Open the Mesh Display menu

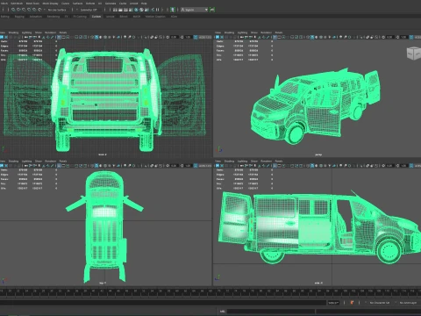coord(50,4)
